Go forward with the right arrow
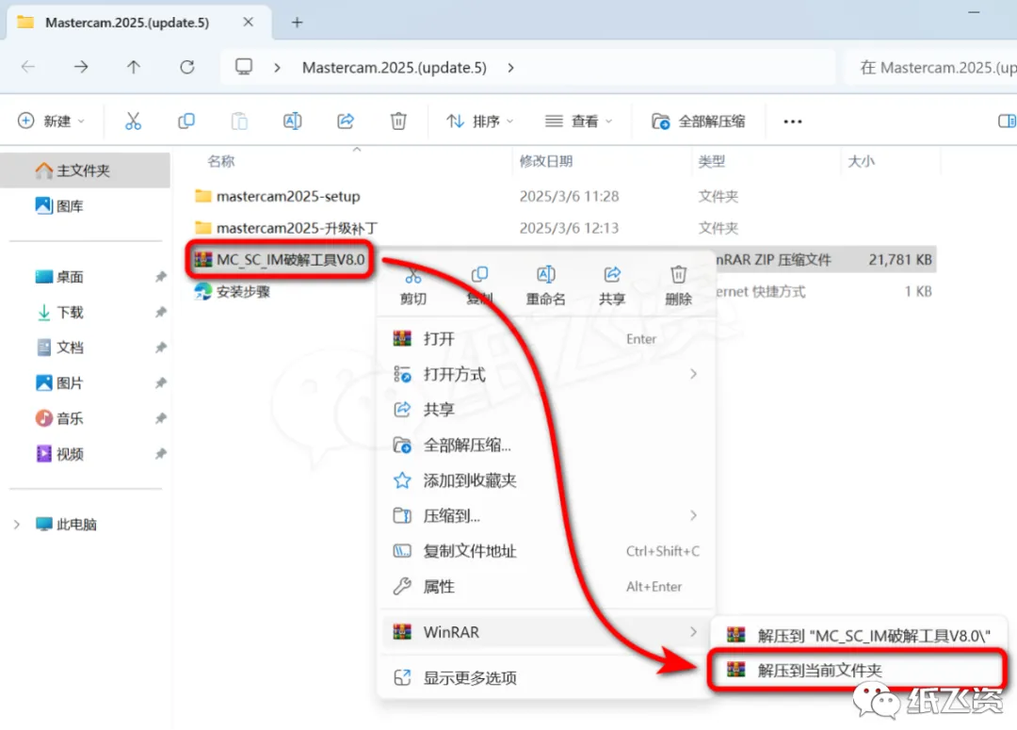Screen dimensions: 1017x730 [81, 67]
